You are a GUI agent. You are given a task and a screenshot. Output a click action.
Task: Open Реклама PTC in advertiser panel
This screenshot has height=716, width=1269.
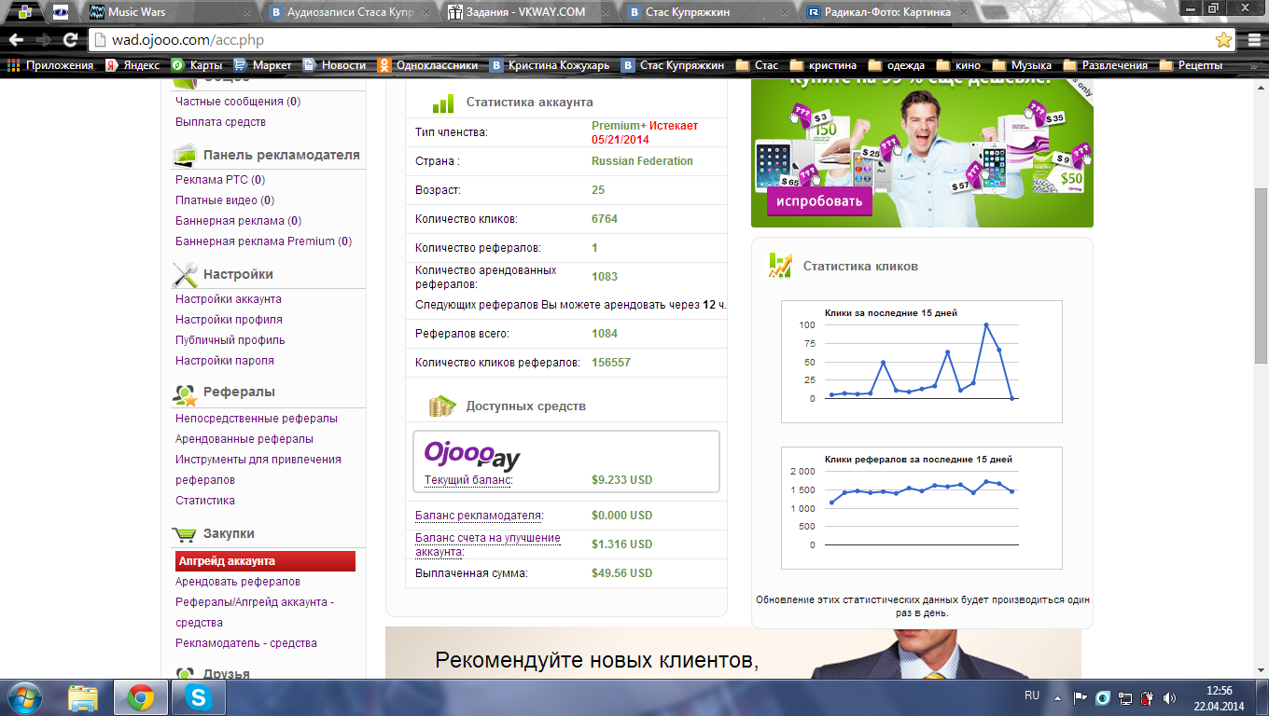[x=220, y=180]
